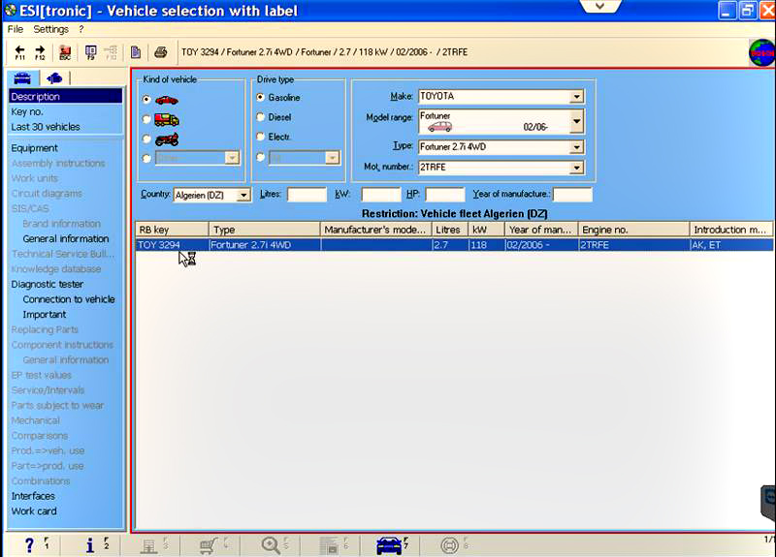This screenshot has height=557, width=776.
Task: Open active General information under SIS/CAS
Action: click(66, 238)
